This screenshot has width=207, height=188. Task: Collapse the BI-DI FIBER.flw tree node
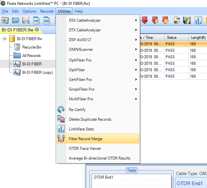click(x=5, y=39)
